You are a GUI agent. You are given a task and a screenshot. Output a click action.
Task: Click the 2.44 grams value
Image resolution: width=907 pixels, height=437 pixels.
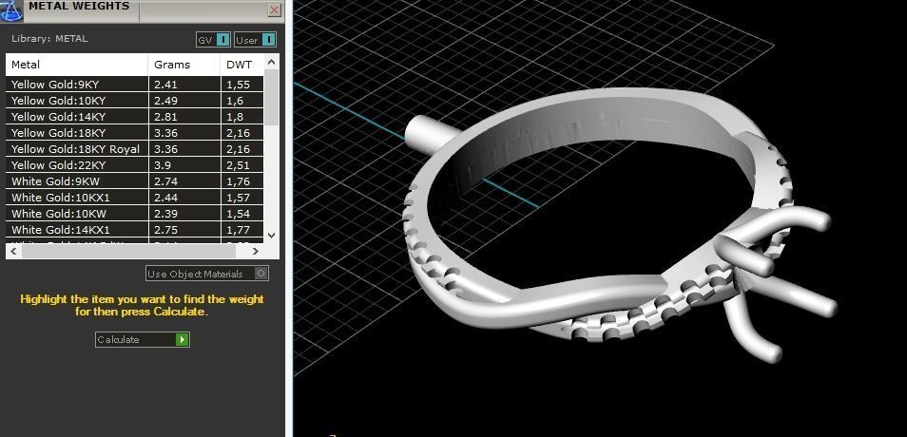(x=165, y=198)
